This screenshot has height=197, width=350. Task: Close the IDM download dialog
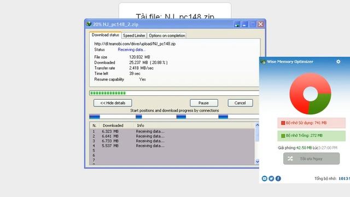click(260, 24)
